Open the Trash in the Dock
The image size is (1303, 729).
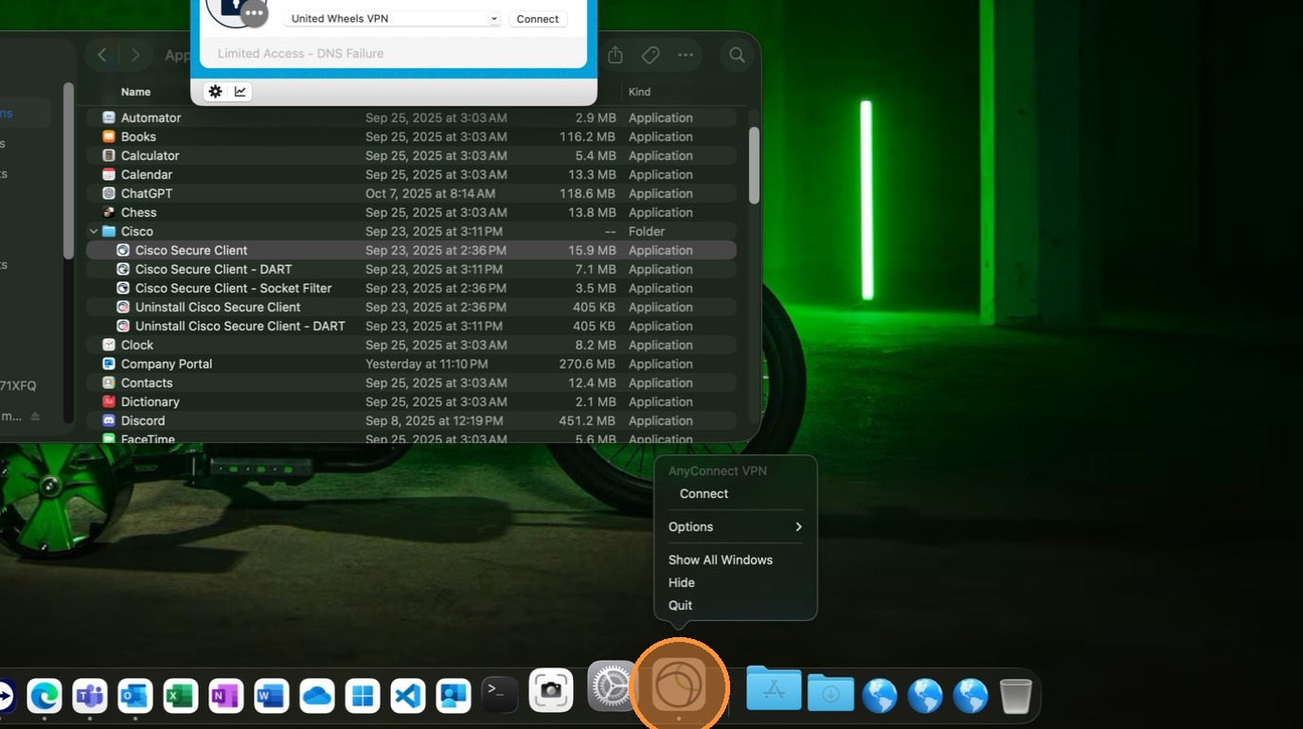pos(1015,696)
